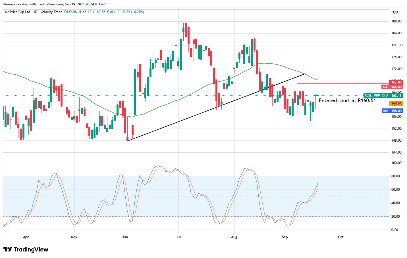
Task: Click the Jul label on time axis
Action: [178, 237]
